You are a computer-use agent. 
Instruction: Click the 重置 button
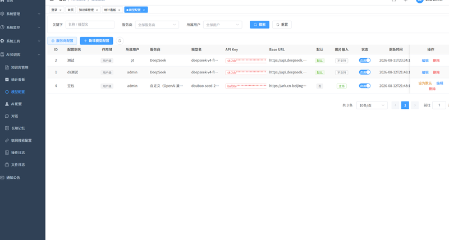(282, 25)
